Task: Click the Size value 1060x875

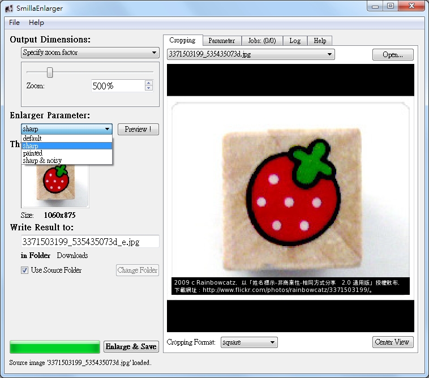Action: pyautogui.click(x=59, y=215)
